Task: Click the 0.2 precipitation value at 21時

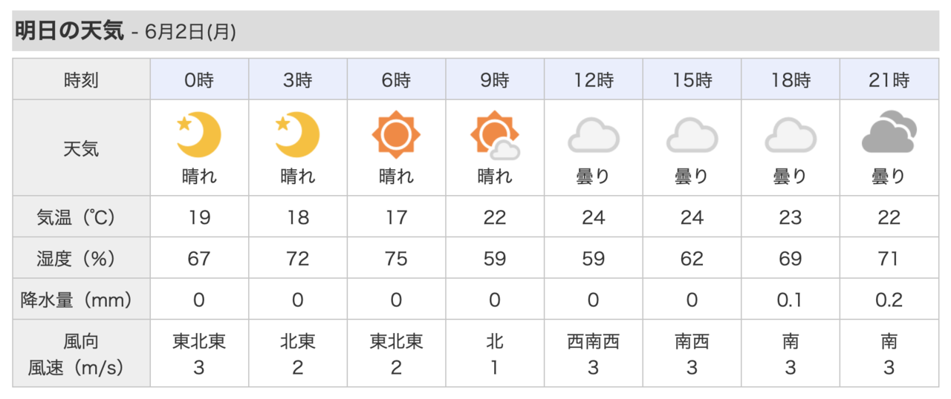Action: tap(889, 300)
